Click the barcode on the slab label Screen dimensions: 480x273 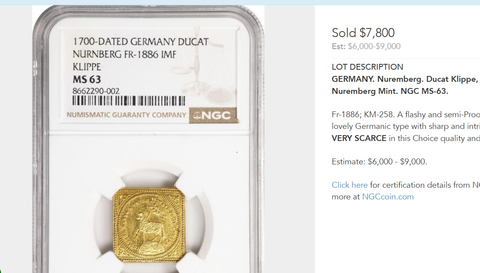click(x=129, y=101)
